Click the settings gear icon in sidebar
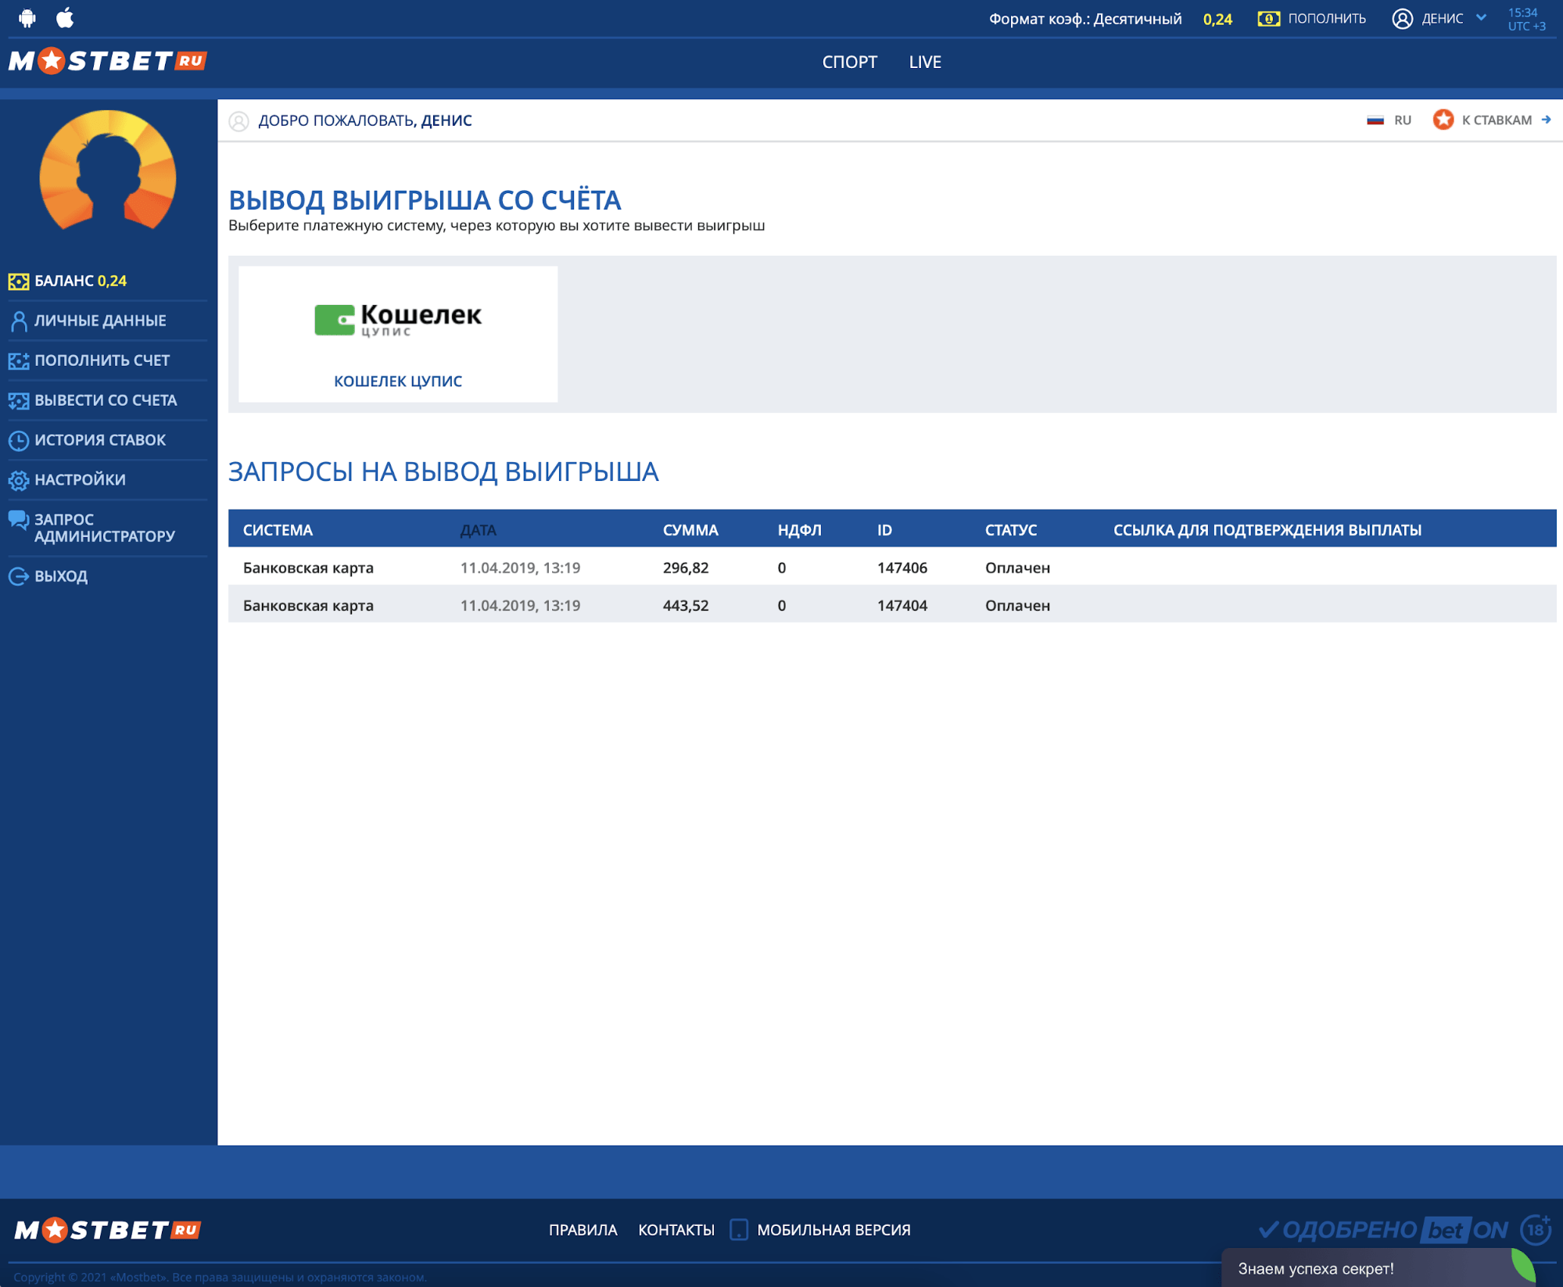The width and height of the screenshot is (1563, 1287). (x=18, y=480)
